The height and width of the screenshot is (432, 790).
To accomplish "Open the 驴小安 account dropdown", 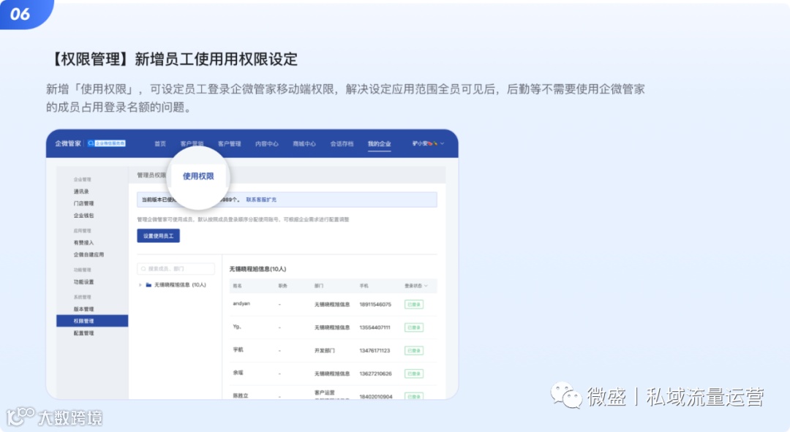I will [x=428, y=143].
